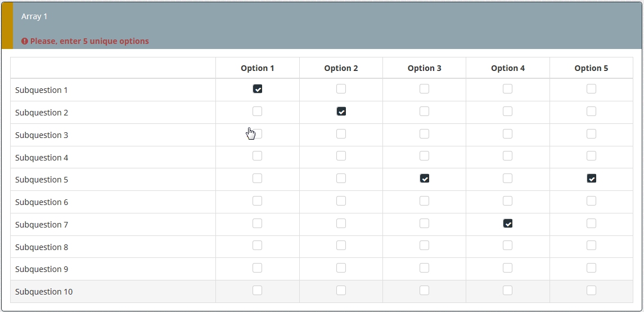Uncheck Subquestion 2 Option 2 checkbox
644x312 pixels.
point(341,112)
